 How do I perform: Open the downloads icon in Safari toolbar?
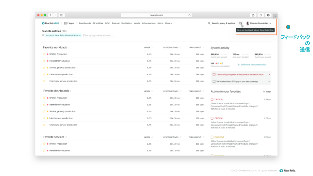tap(268, 15)
